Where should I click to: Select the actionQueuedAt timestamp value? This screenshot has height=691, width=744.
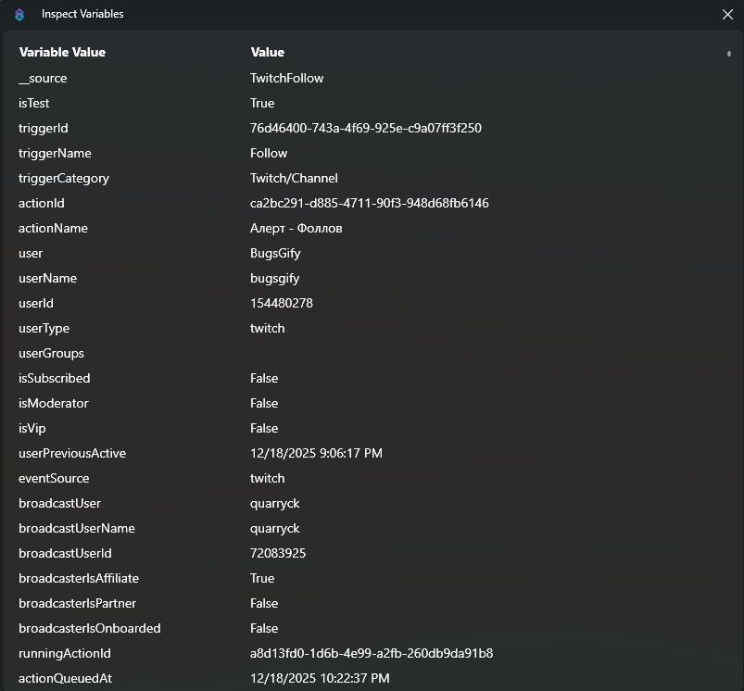(x=320, y=679)
